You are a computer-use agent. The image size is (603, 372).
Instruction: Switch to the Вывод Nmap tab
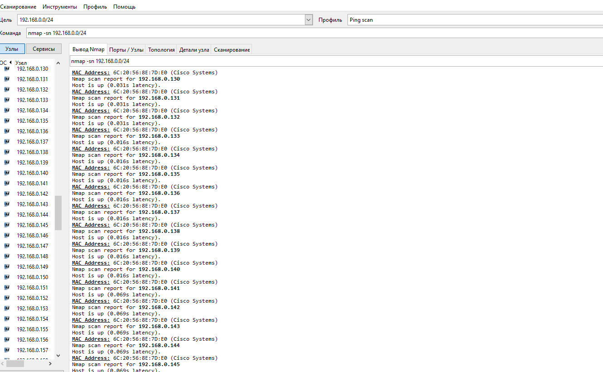[88, 49]
